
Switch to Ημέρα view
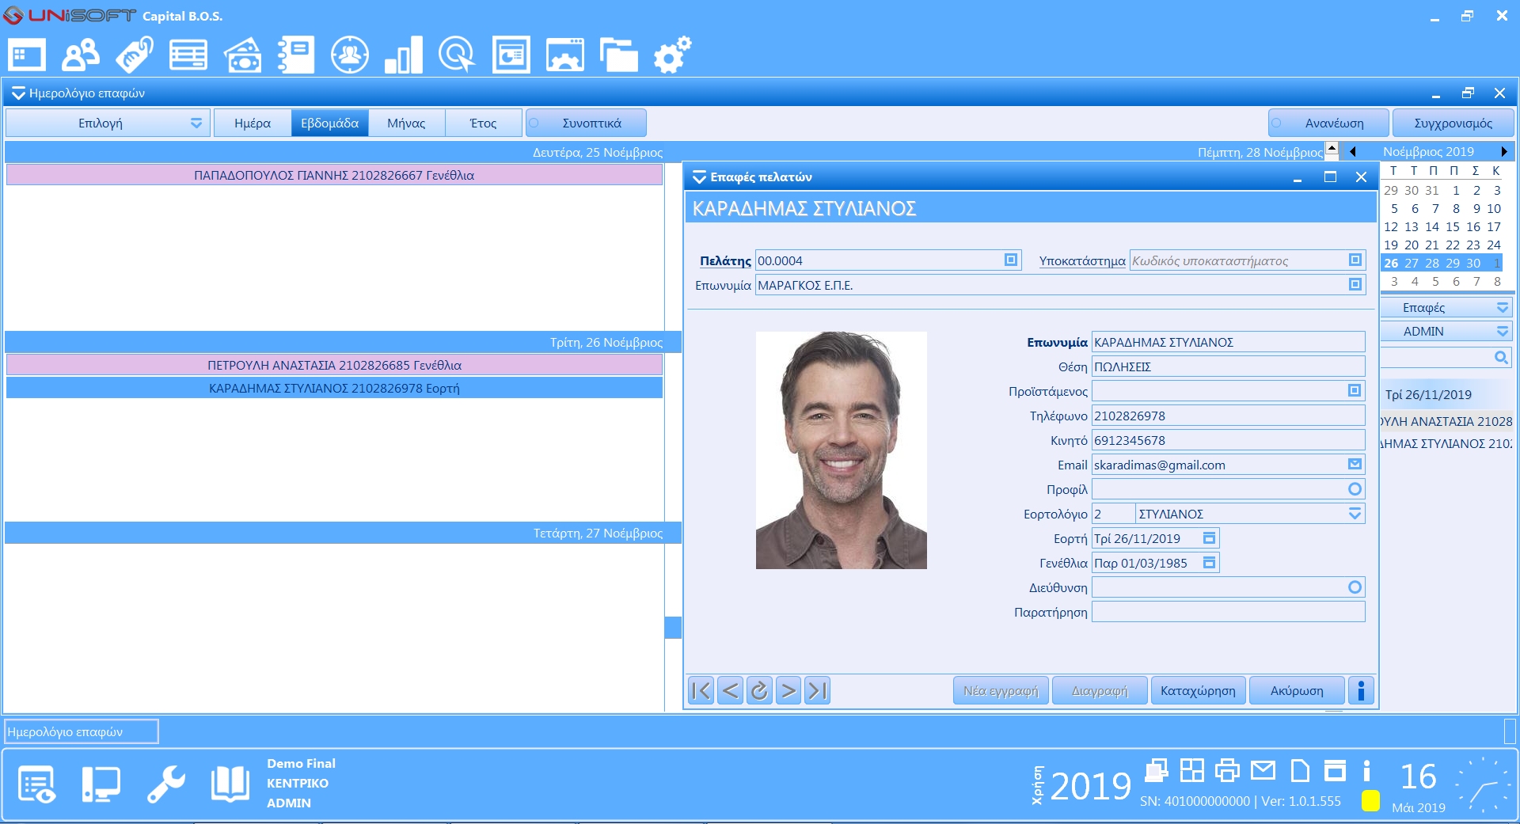coord(253,123)
